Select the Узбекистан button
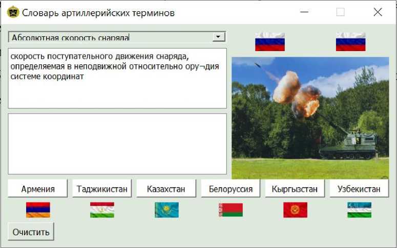Screen dimensions: 397x248 pyautogui.click(x=359, y=188)
